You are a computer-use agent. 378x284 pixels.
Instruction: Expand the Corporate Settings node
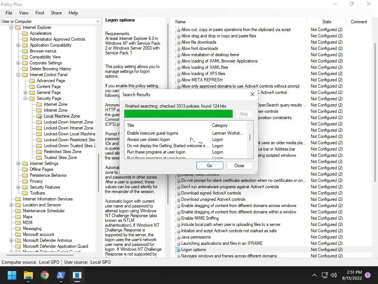18,63
